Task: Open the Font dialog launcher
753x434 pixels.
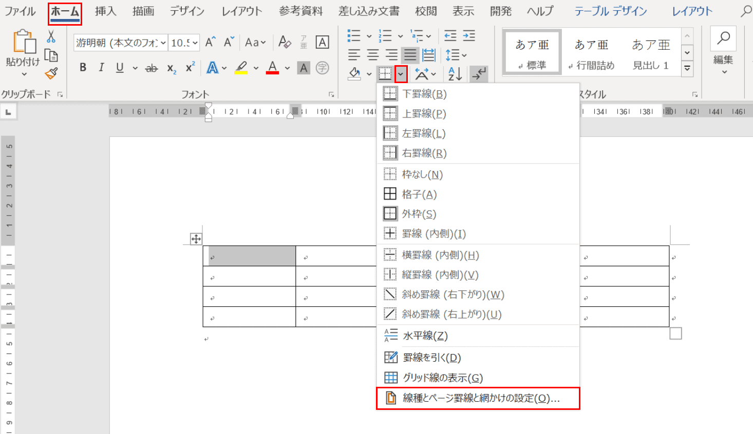Action: click(x=331, y=94)
